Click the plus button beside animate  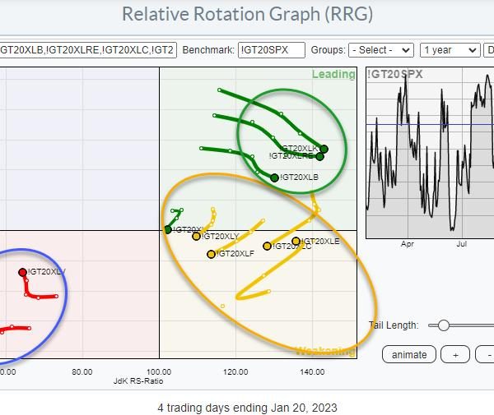455,354
